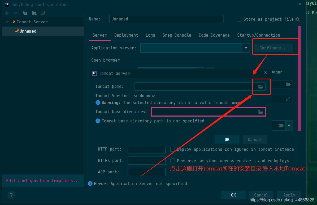Switch to the Server tab
Viewport: 317px width, 205px height.
[x=100, y=35]
